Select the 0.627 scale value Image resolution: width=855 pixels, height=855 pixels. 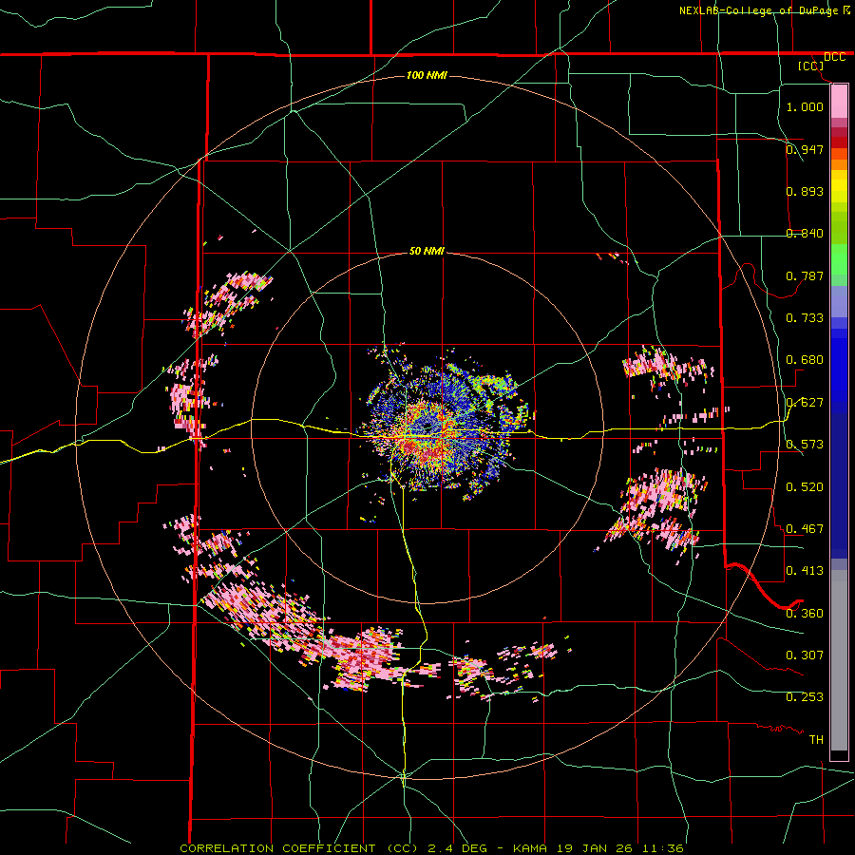[x=805, y=402]
